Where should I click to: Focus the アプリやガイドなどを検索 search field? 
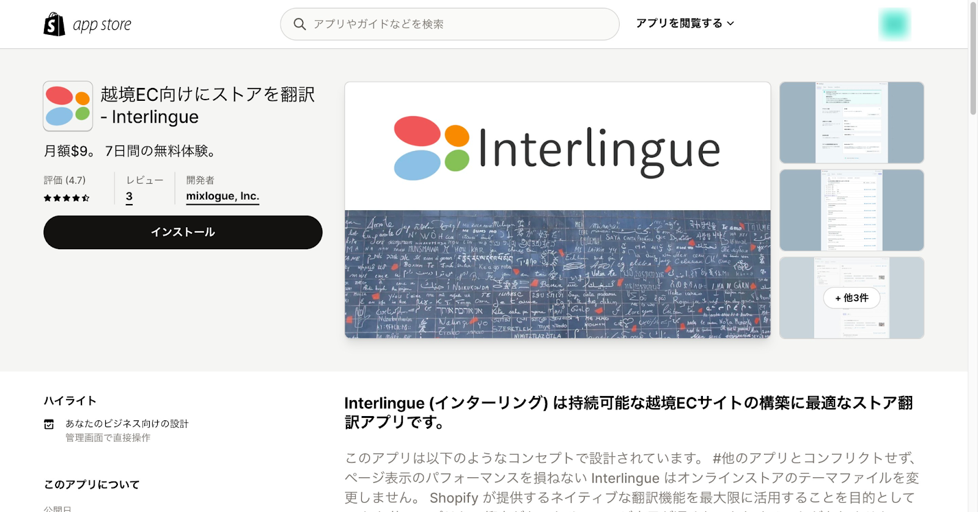pos(450,24)
